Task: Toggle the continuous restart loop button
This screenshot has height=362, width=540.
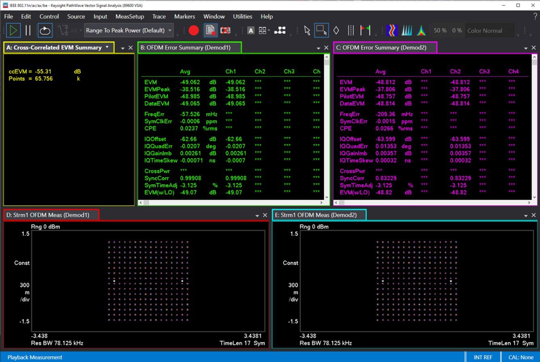Action: pos(45,30)
